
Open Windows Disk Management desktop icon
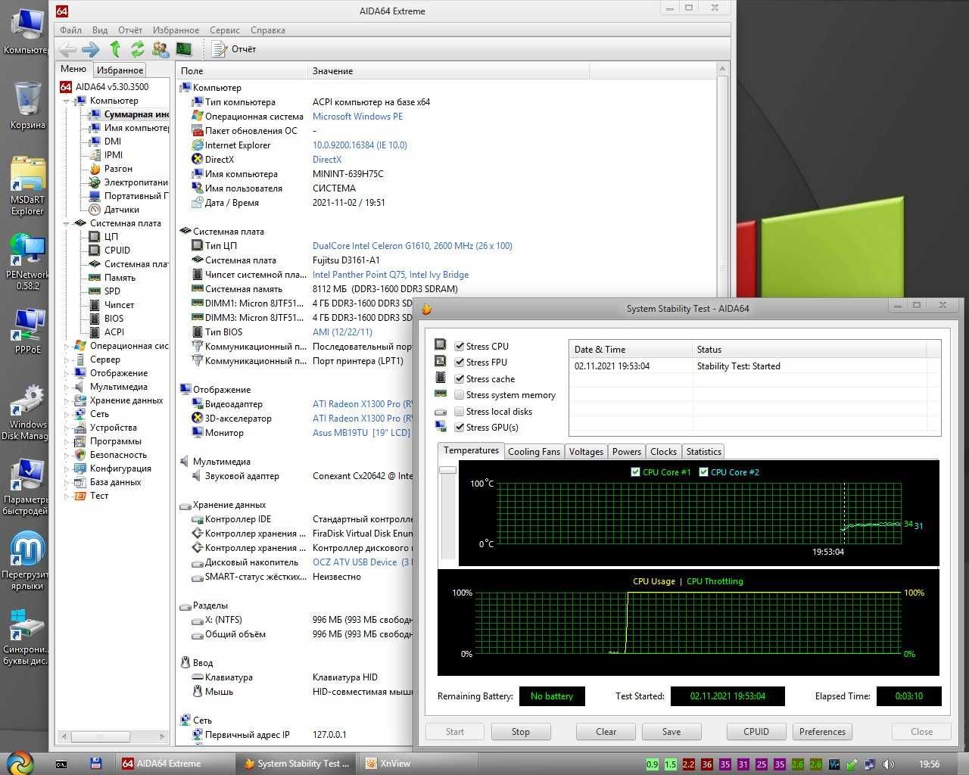[x=27, y=412]
